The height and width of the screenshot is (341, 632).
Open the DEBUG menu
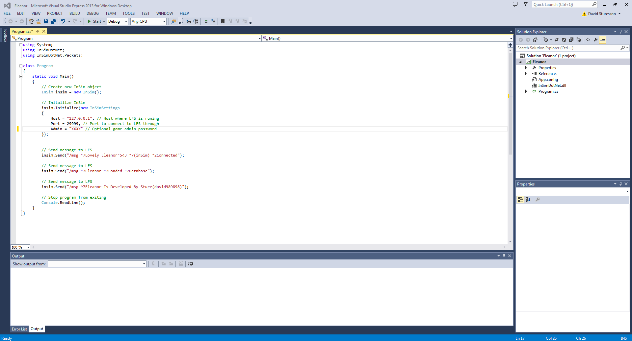[x=92, y=13]
